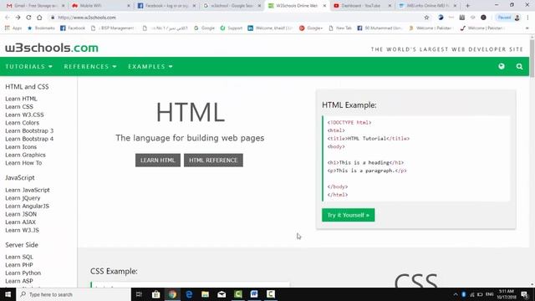Go back using the browser back arrow
This screenshot has width=535, height=301.
click(8, 18)
